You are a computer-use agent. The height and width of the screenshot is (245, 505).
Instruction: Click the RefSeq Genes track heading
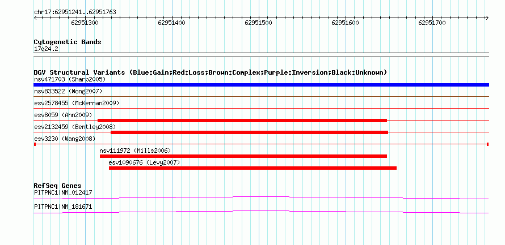coord(58,186)
